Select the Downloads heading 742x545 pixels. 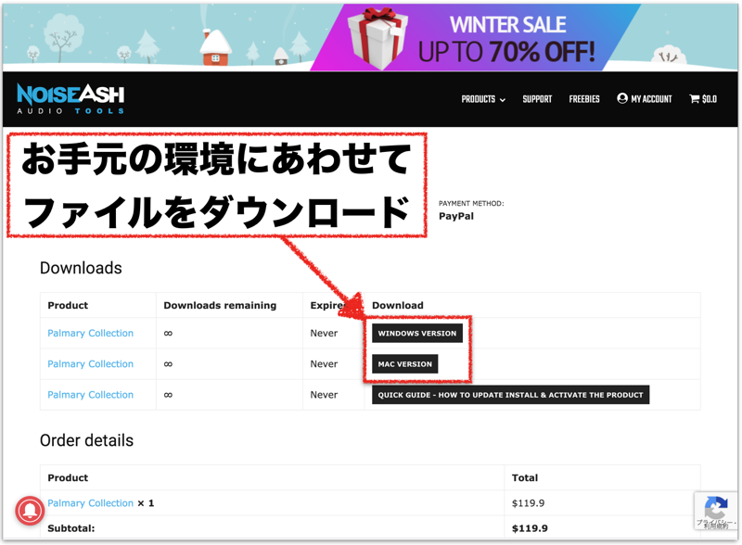coord(81,268)
